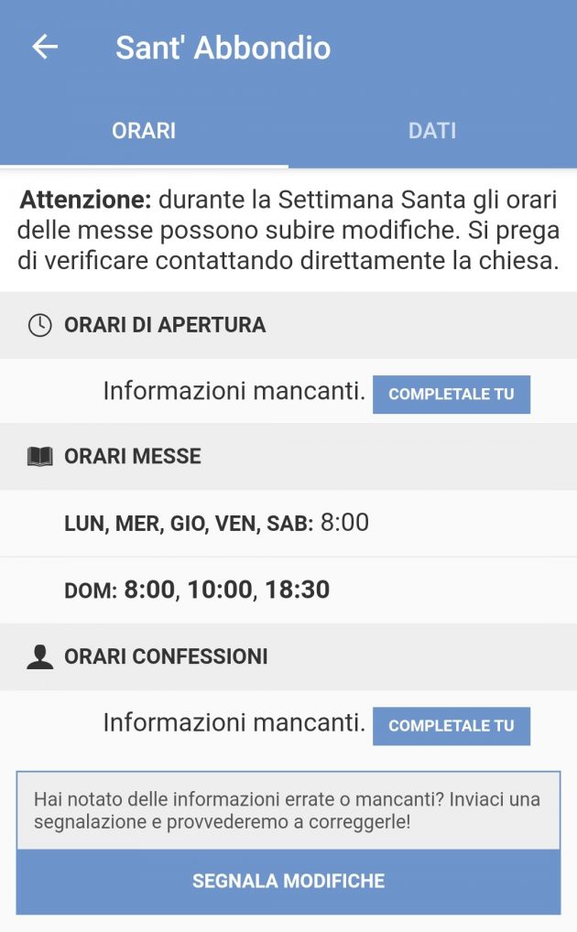The height and width of the screenshot is (932, 577).
Task: Click the open book icon beside Orari Messe
Action: [x=39, y=456]
